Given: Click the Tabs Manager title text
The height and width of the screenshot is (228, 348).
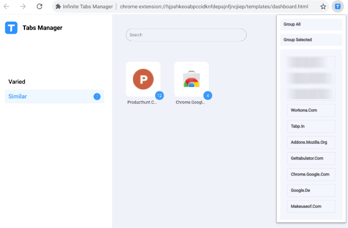Looking at the screenshot, I should click(x=43, y=28).
